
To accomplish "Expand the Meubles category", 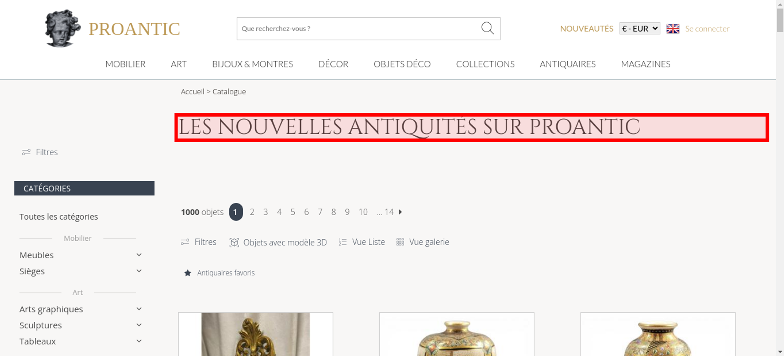I will point(139,255).
